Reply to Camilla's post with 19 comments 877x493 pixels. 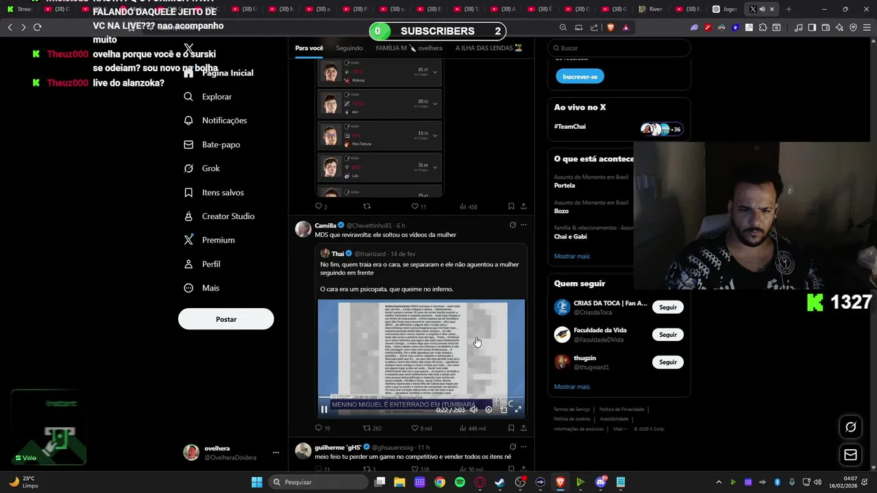pos(322,428)
